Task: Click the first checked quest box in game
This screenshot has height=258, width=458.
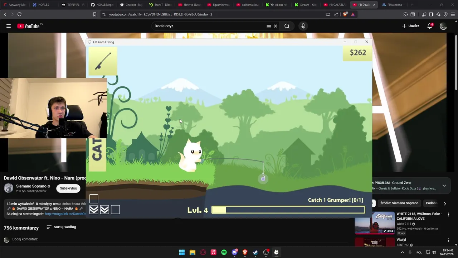Action: [94, 210]
